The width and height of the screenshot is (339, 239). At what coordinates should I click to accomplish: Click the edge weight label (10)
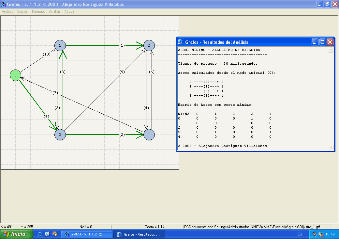tap(47, 54)
